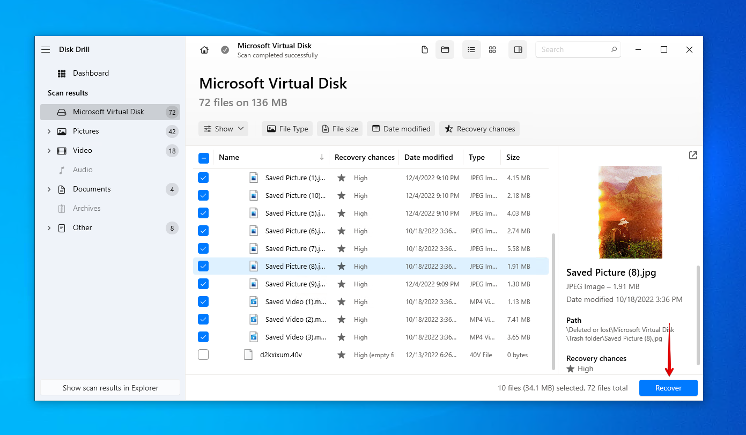
Task: Click the Search input field
Action: 574,49
